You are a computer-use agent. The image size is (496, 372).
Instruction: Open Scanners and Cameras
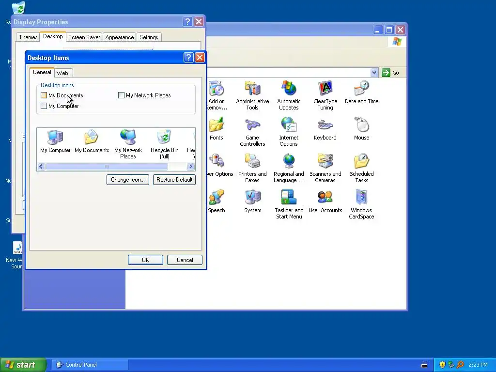coord(325,168)
